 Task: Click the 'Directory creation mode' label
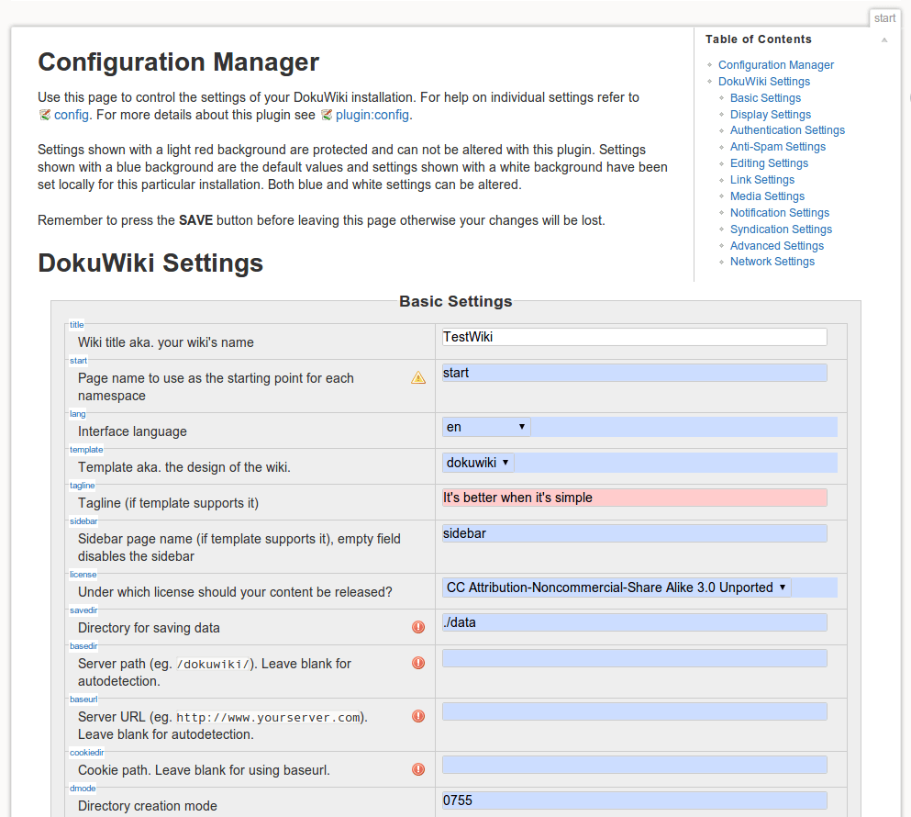[148, 806]
